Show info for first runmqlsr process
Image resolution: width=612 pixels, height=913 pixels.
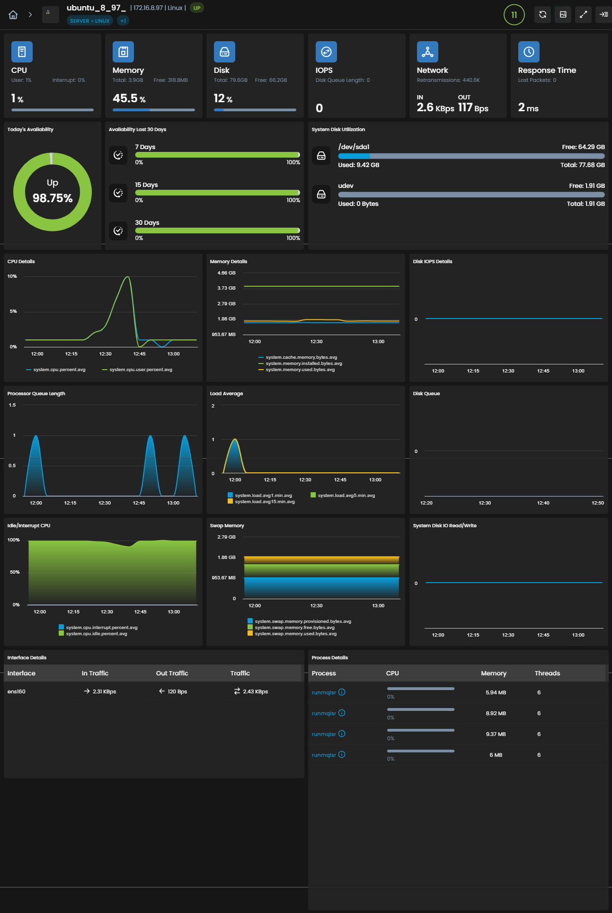342,692
